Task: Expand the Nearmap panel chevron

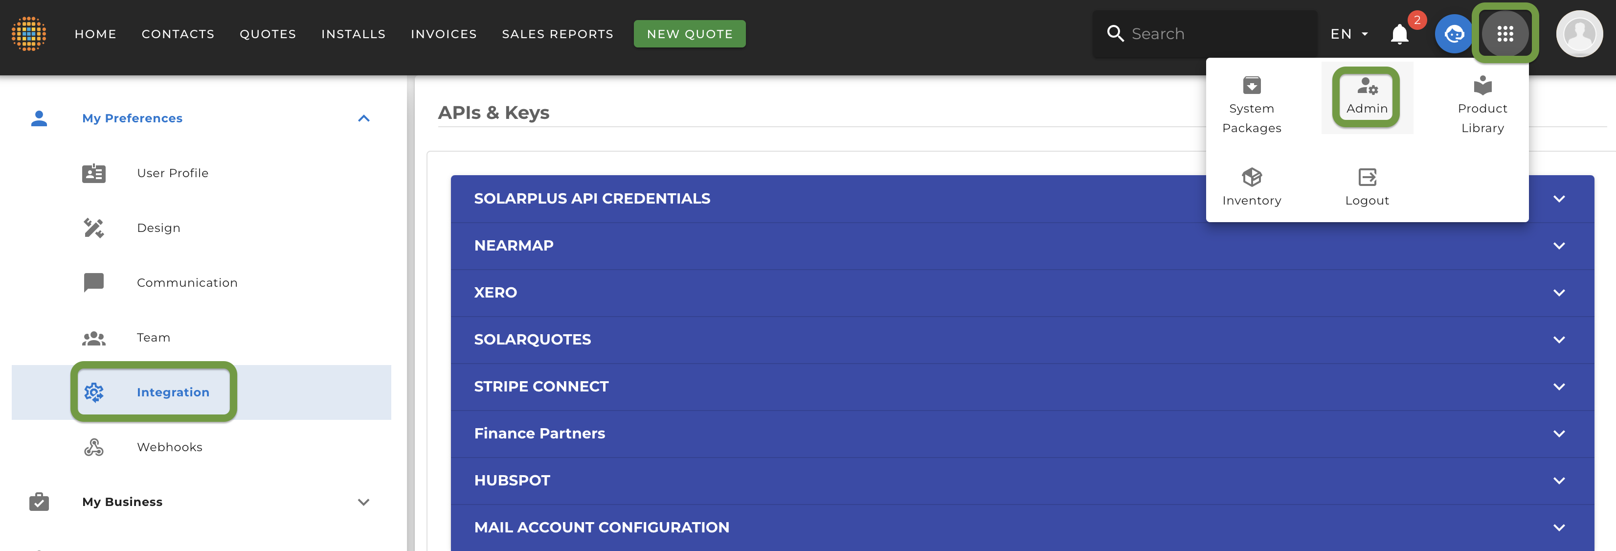Action: (x=1558, y=246)
